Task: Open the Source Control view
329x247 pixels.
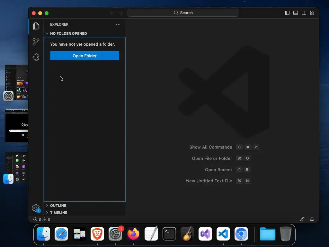Action: [36, 42]
